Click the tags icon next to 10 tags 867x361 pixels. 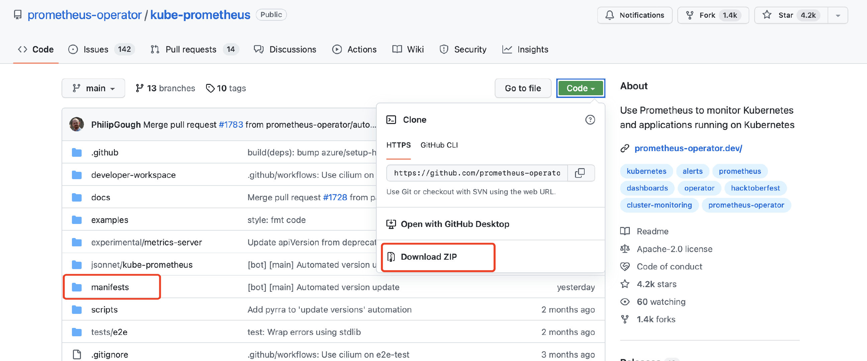point(211,88)
